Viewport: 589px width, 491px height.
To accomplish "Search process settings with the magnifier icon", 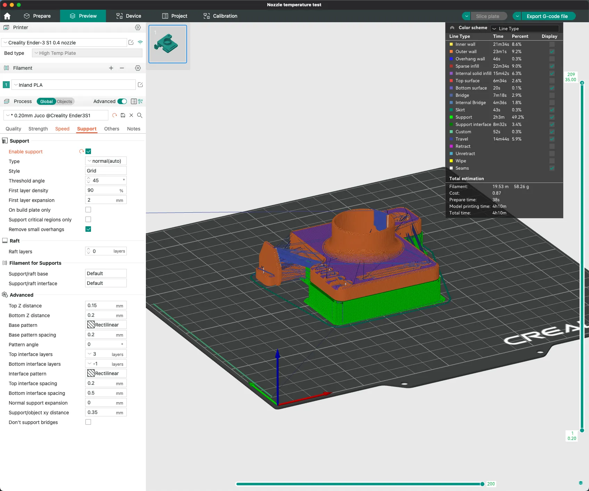I will click(x=140, y=115).
